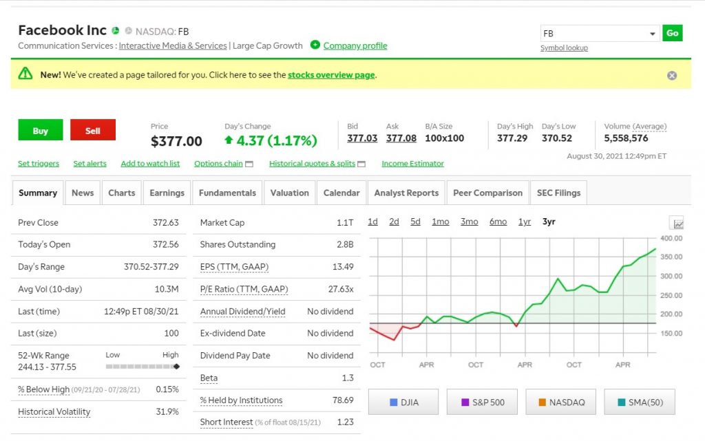Screen dimensions: 705x441
Task: Open the advanced chart icon above the graph
Action: point(677,223)
